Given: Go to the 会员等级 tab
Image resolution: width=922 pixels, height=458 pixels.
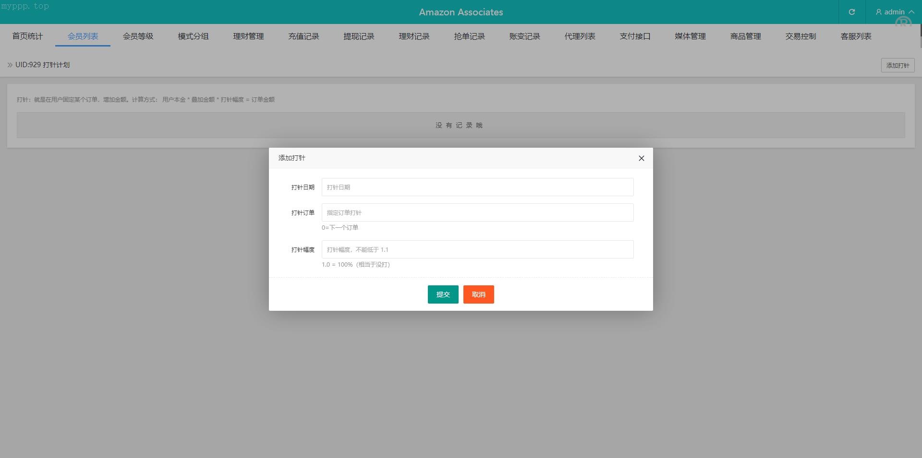Looking at the screenshot, I should pyautogui.click(x=138, y=36).
